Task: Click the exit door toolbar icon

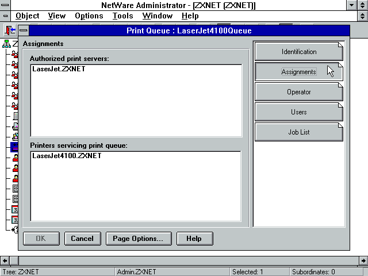Action: (10, 30)
